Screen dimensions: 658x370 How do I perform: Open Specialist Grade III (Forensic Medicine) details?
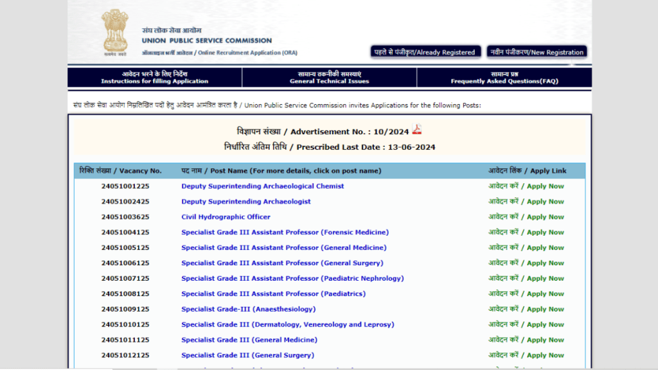pos(285,232)
